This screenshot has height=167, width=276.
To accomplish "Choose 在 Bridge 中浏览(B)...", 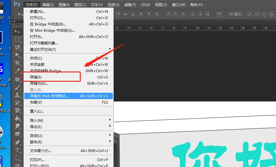I will [68, 24].
